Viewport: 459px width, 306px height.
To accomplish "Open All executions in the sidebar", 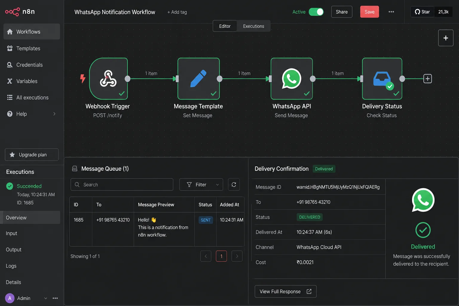I will tap(32, 97).
